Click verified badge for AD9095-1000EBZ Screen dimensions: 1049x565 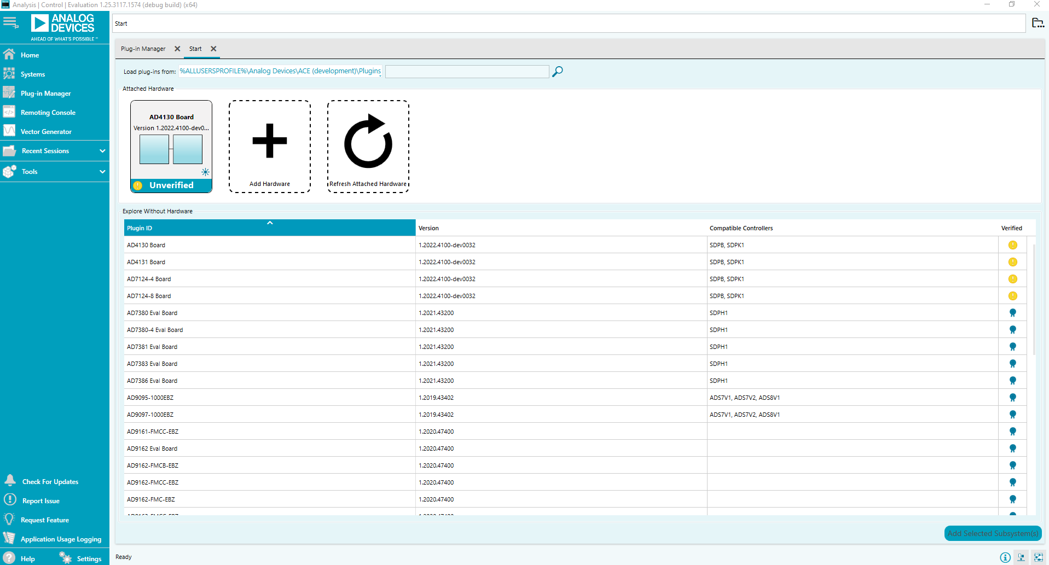pos(1013,398)
